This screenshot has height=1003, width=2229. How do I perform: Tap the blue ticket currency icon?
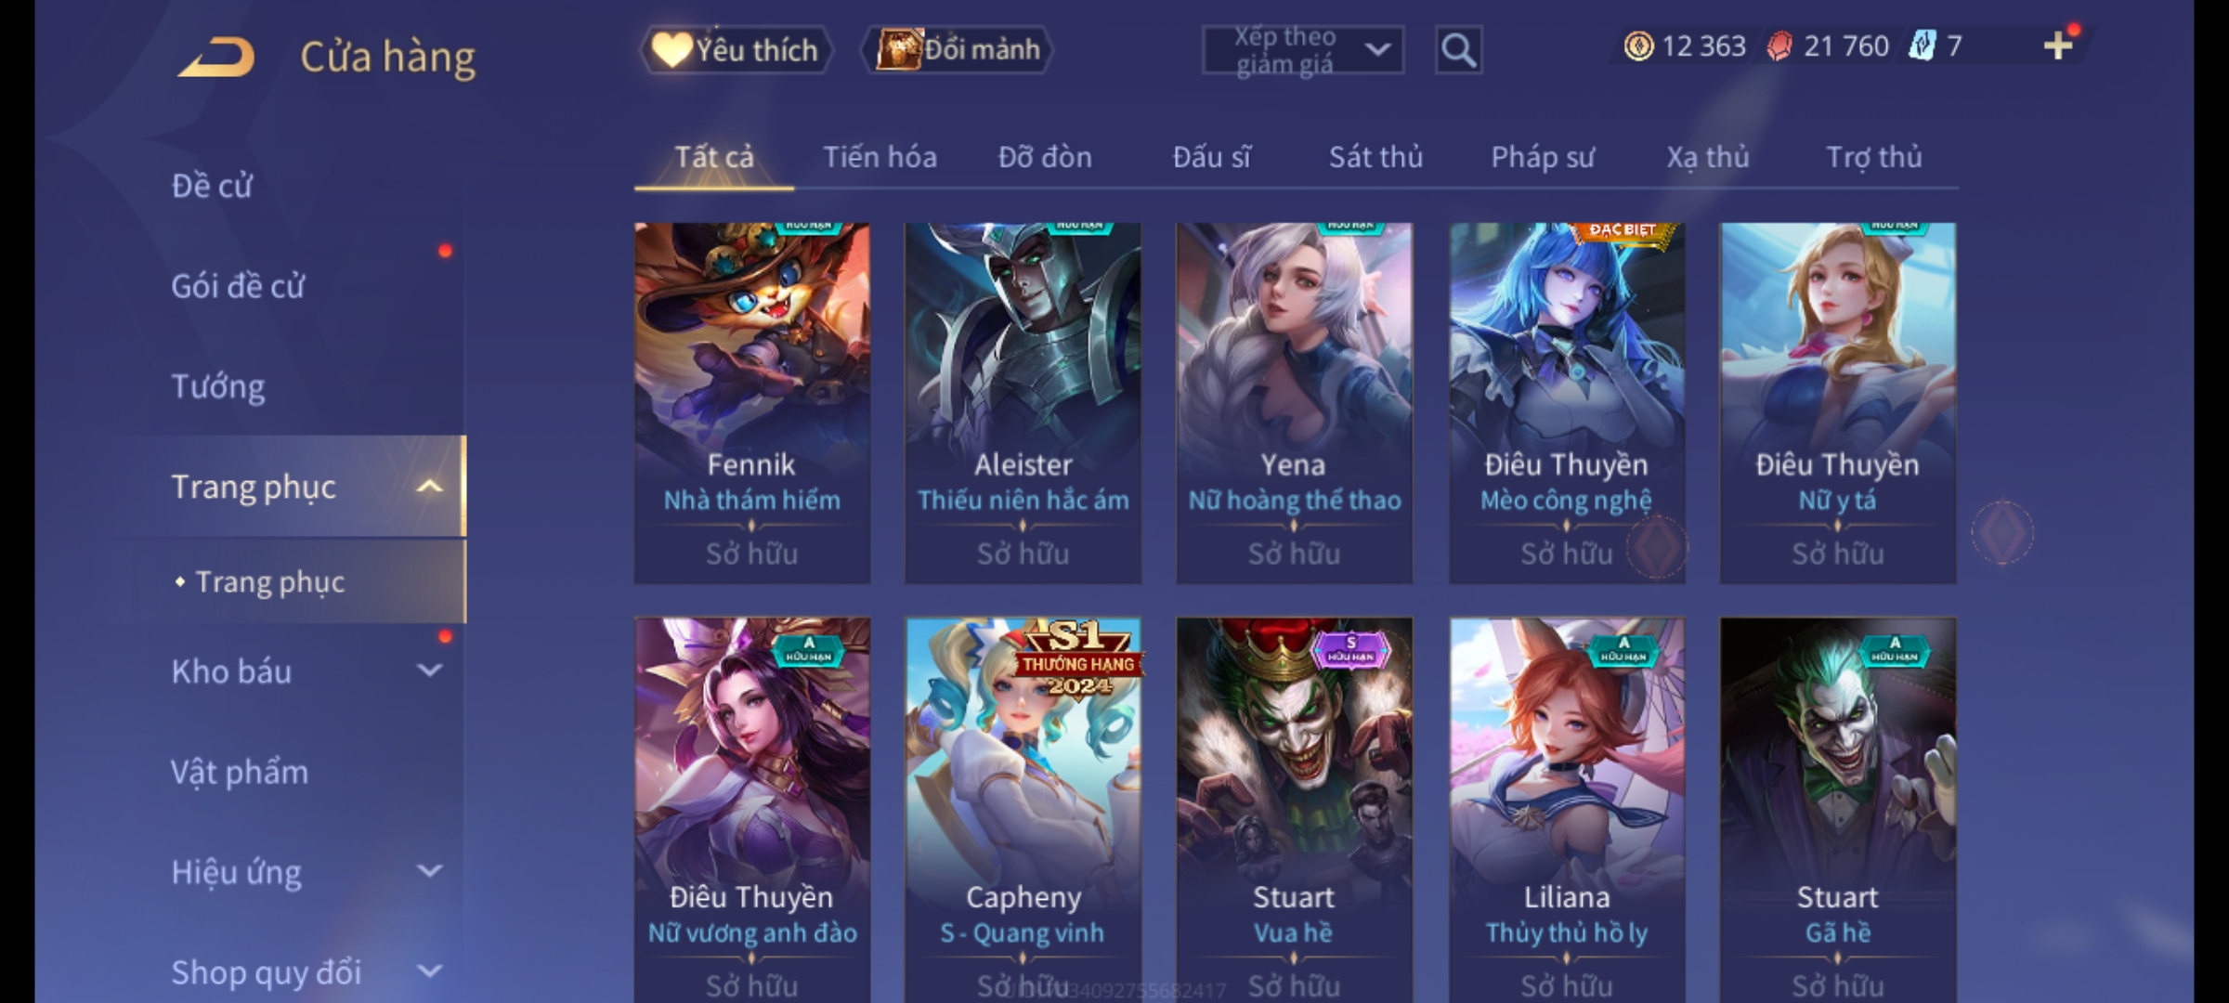pos(1922,46)
